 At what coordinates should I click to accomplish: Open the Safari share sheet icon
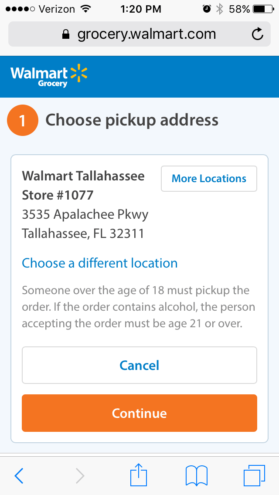(x=139, y=474)
